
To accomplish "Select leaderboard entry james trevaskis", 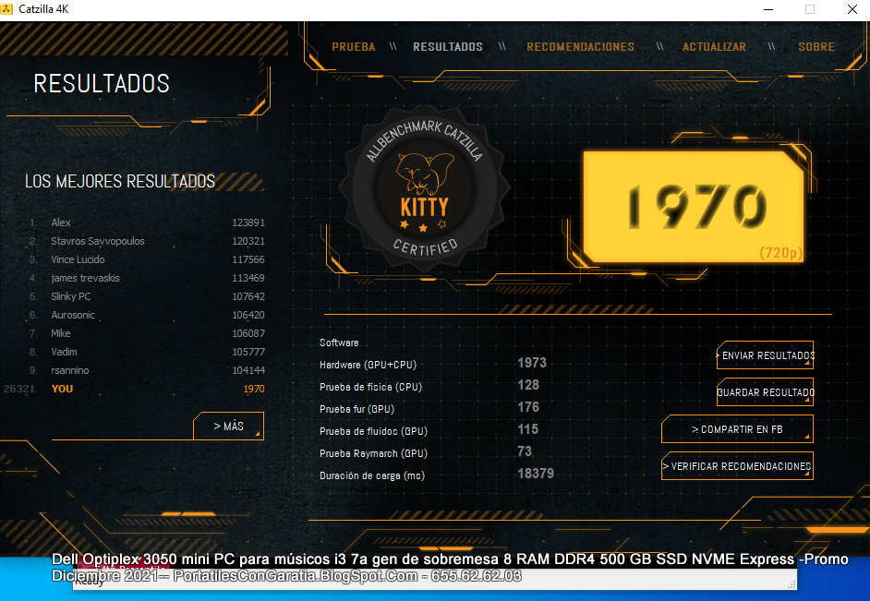I will point(147,278).
